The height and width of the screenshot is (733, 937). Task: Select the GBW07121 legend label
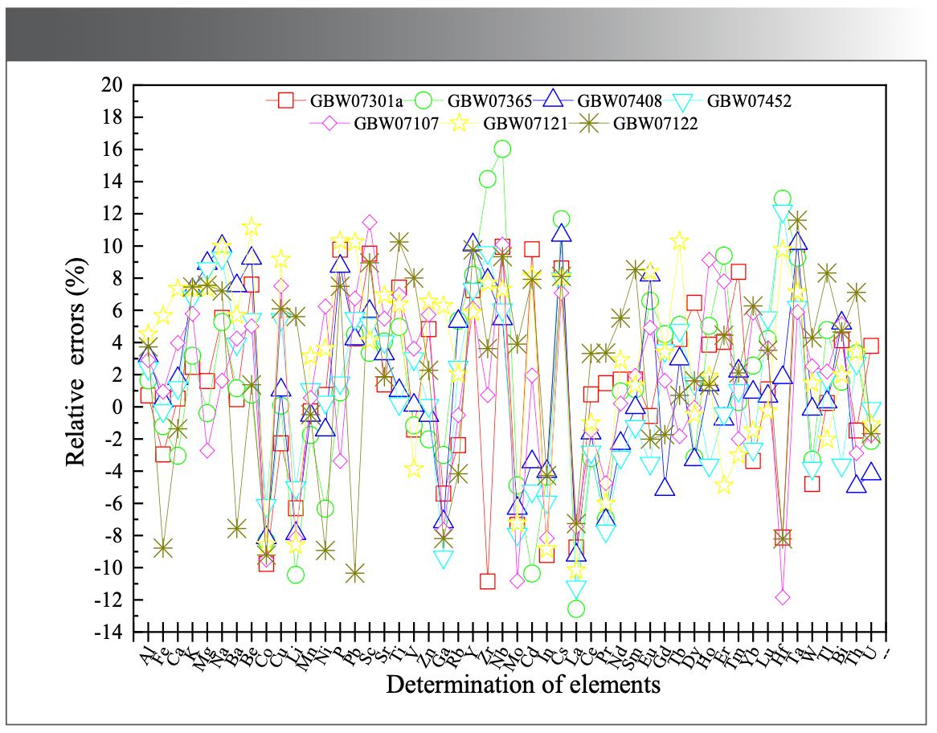pyautogui.click(x=526, y=124)
